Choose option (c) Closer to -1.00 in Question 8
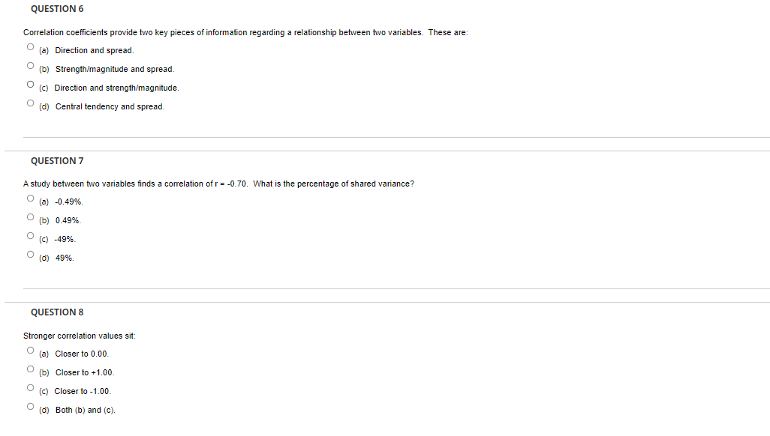 pos(29,387)
